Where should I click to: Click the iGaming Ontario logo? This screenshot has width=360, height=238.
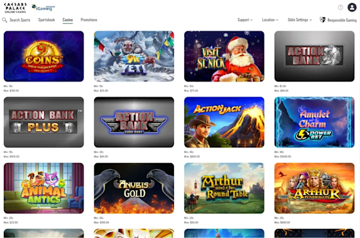click(44, 8)
